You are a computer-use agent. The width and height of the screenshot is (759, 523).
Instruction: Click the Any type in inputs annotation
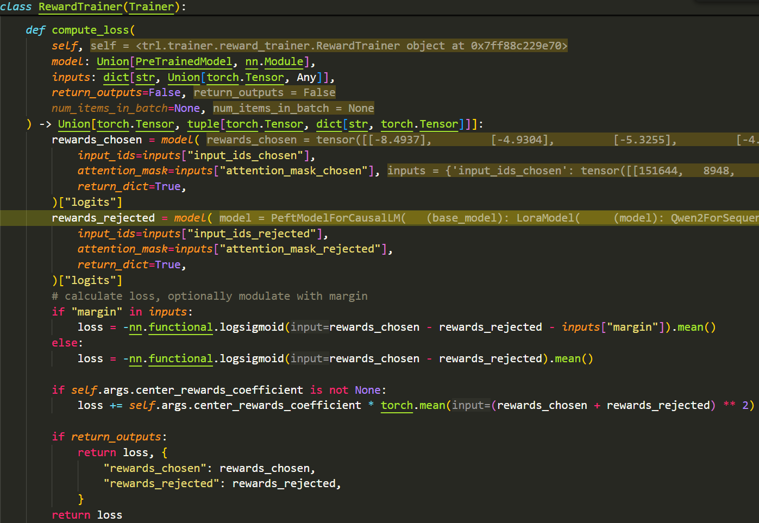coord(306,77)
